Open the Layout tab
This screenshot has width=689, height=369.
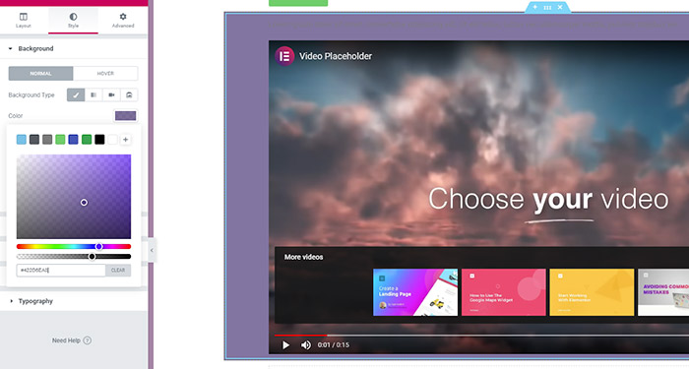[x=24, y=21]
